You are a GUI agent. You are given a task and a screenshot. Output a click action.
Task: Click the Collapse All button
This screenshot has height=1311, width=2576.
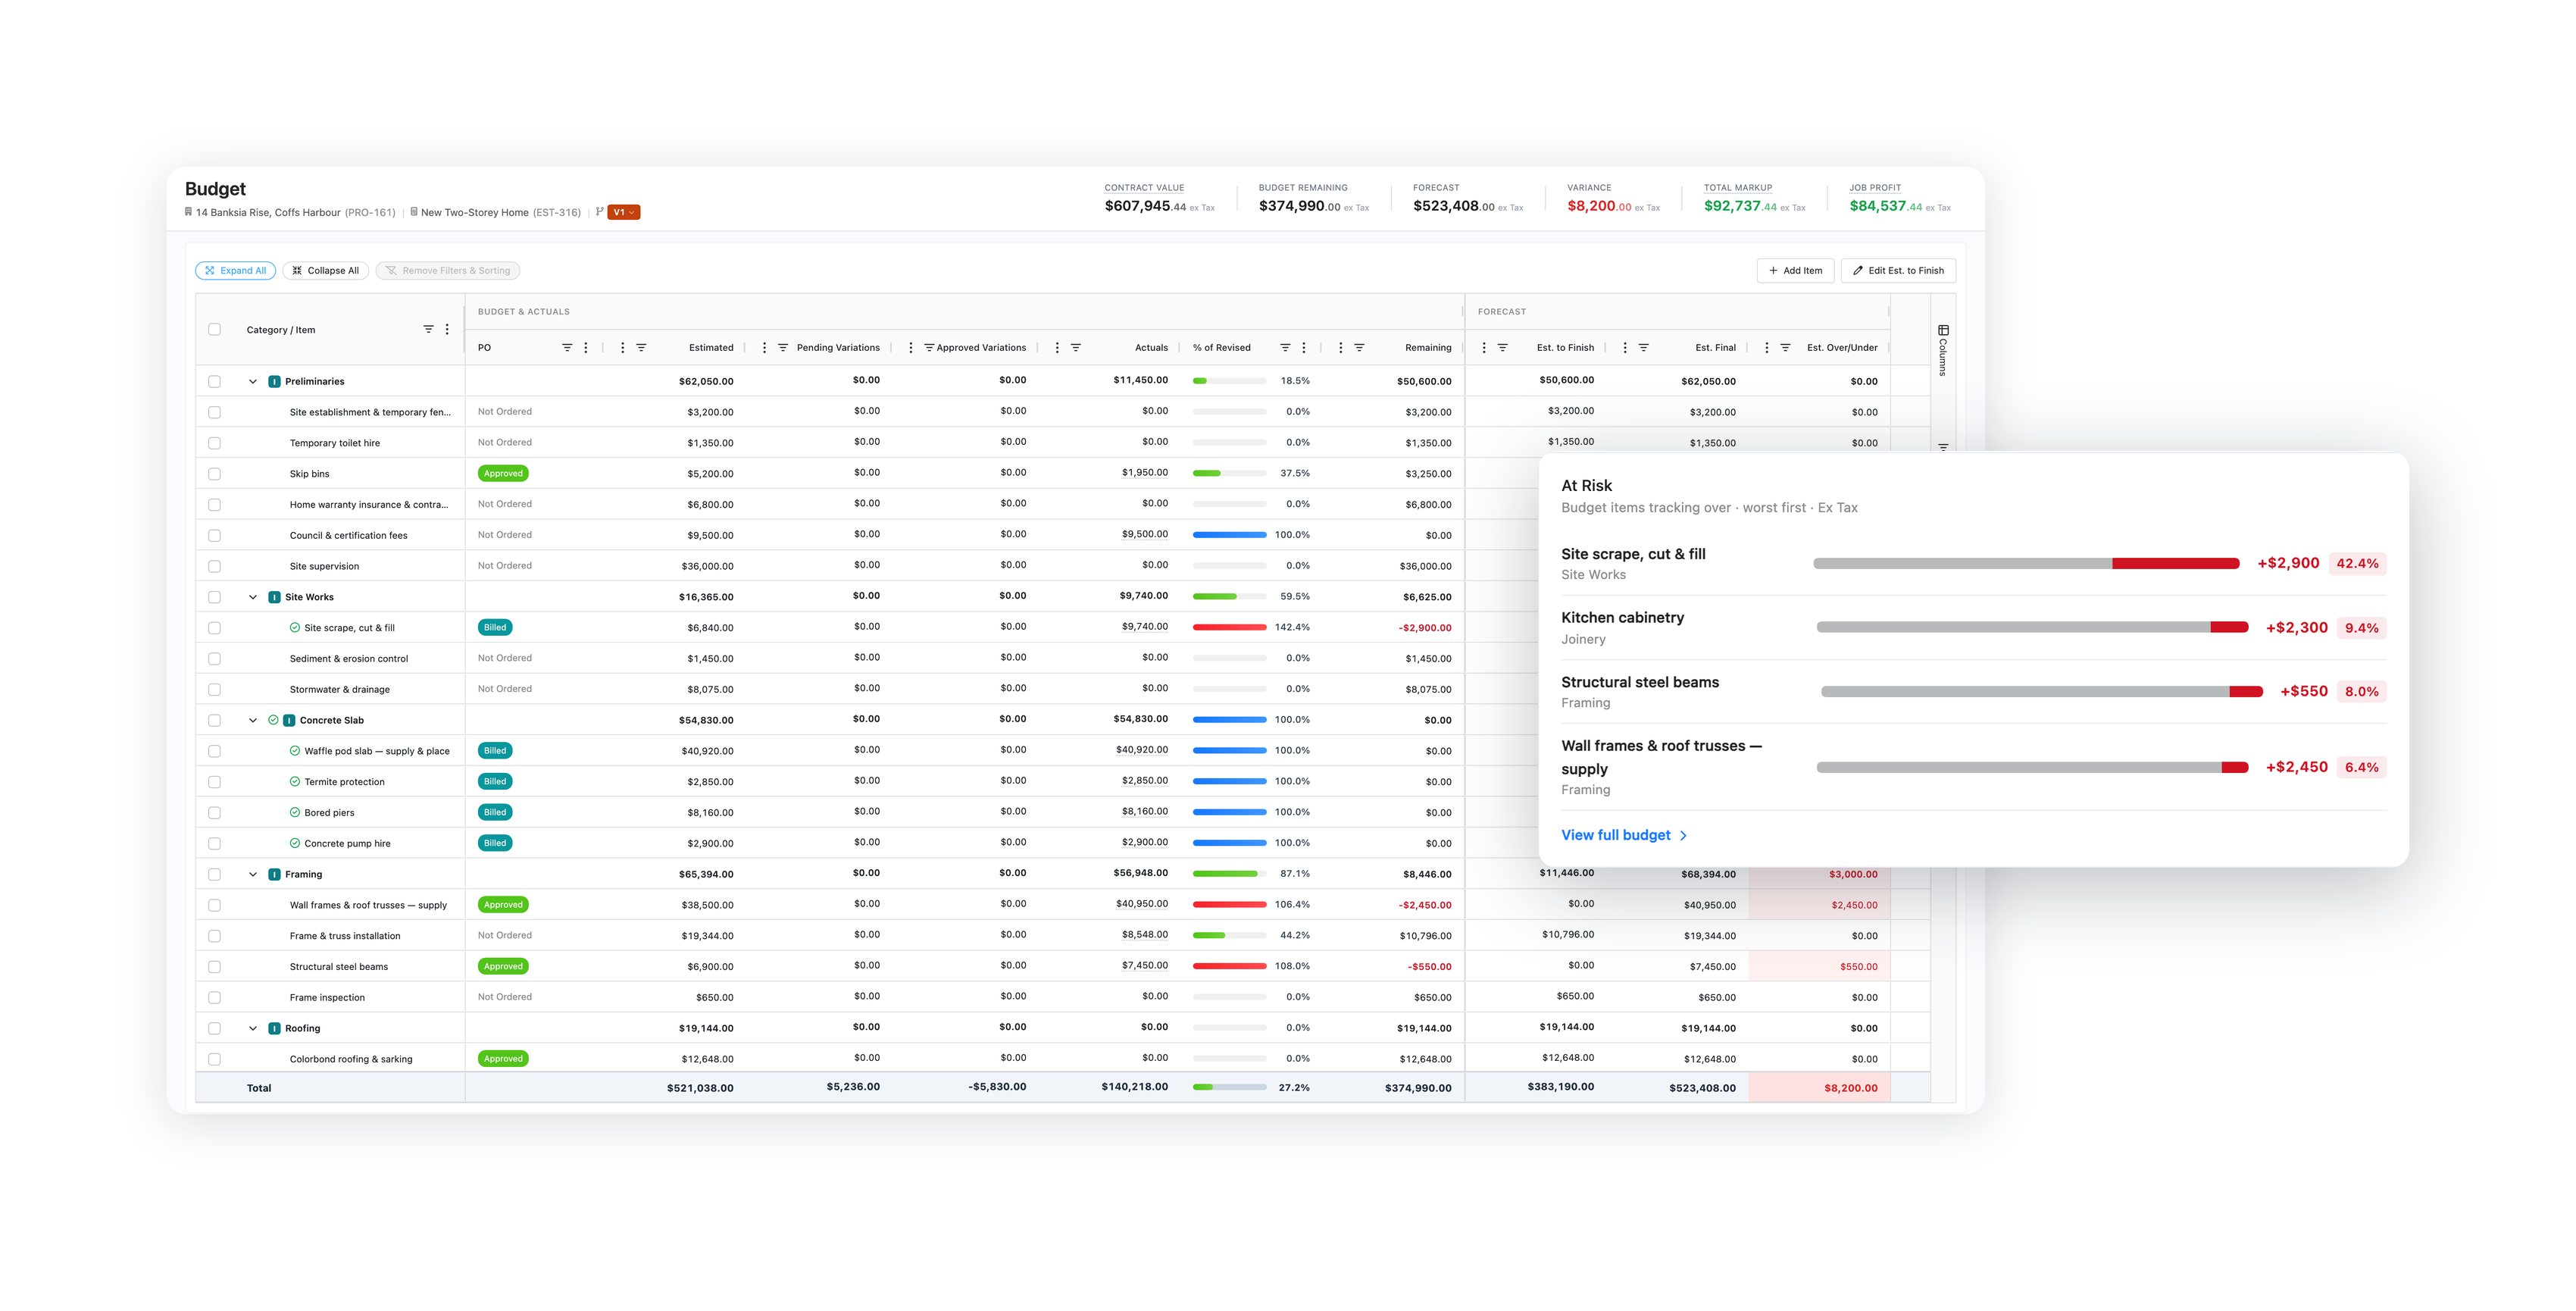tap(326, 270)
